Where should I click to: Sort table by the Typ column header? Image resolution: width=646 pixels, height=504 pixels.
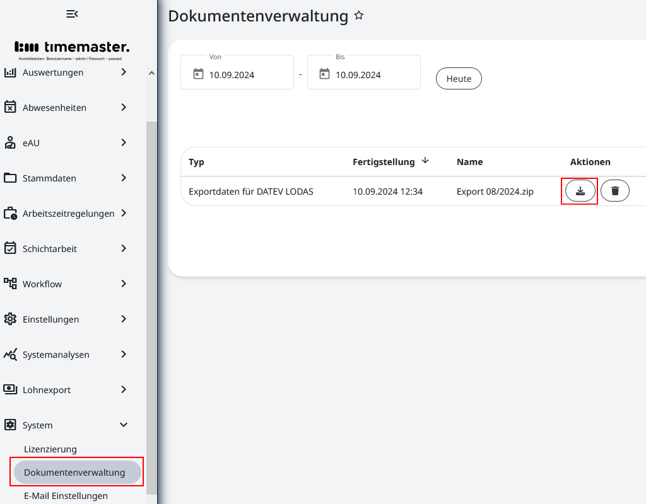[197, 162]
